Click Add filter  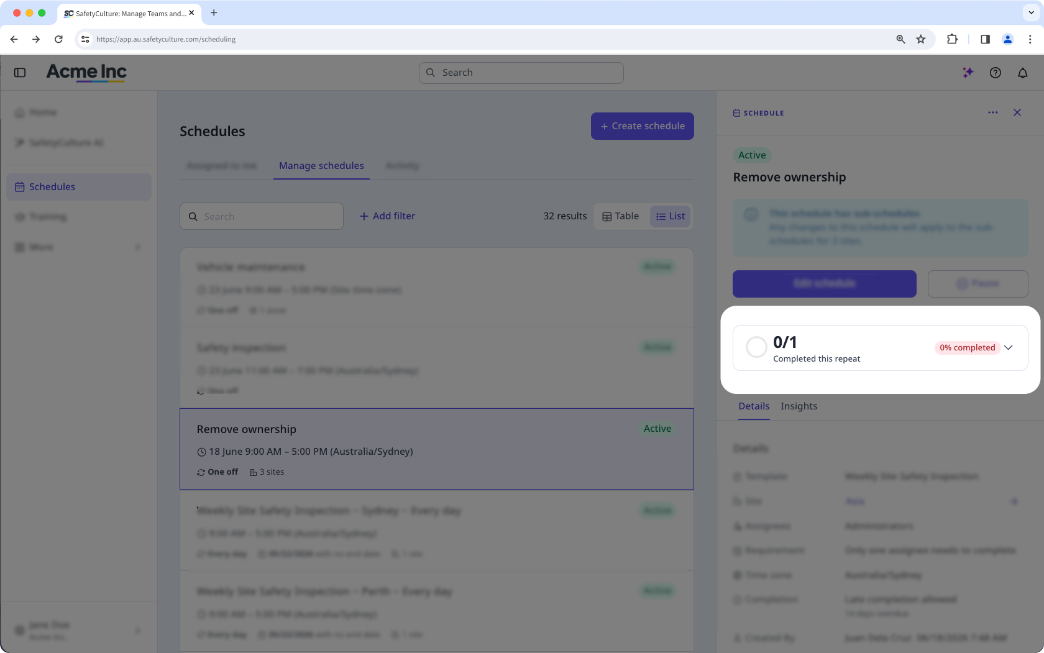387,216
